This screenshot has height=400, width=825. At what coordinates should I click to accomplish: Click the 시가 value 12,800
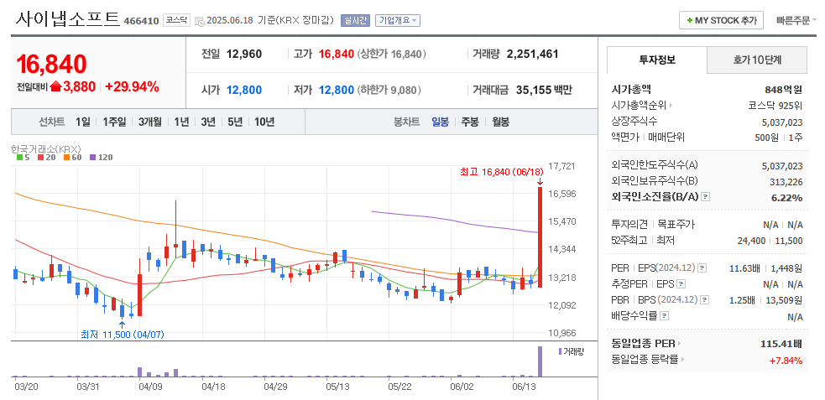[x=244, y=90]
